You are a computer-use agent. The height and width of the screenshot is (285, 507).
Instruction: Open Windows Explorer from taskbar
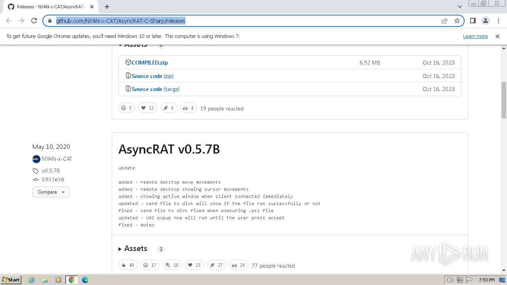45,280
